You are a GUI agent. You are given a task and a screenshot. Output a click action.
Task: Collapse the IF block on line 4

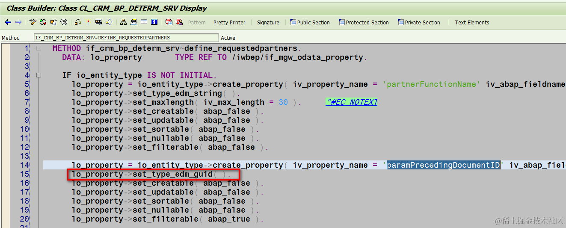[x=39, y=75]
